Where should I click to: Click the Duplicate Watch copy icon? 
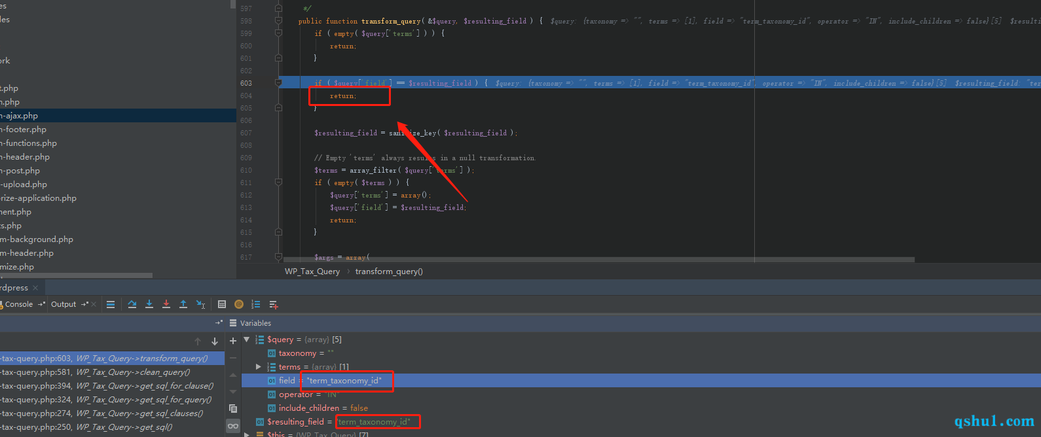(x=232, y=408)
